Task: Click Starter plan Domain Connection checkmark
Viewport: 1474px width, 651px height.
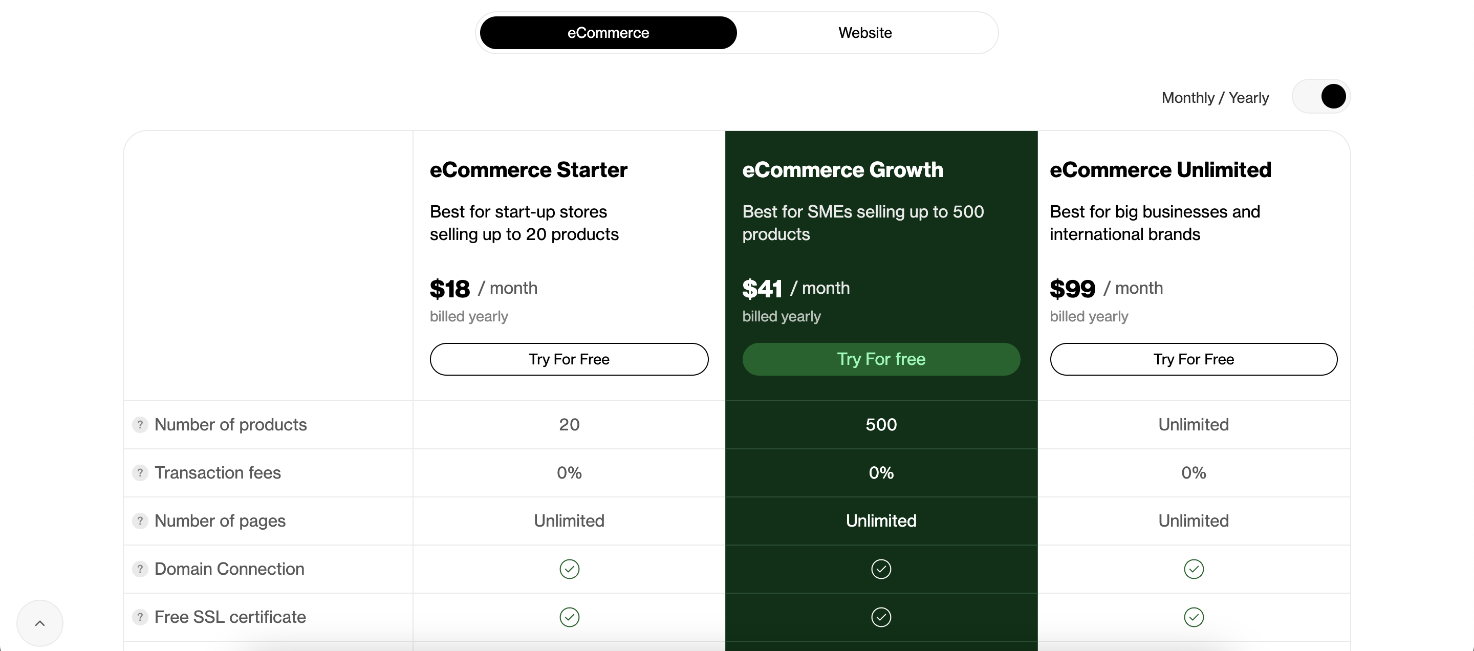Action: click(x=569, y=569)
